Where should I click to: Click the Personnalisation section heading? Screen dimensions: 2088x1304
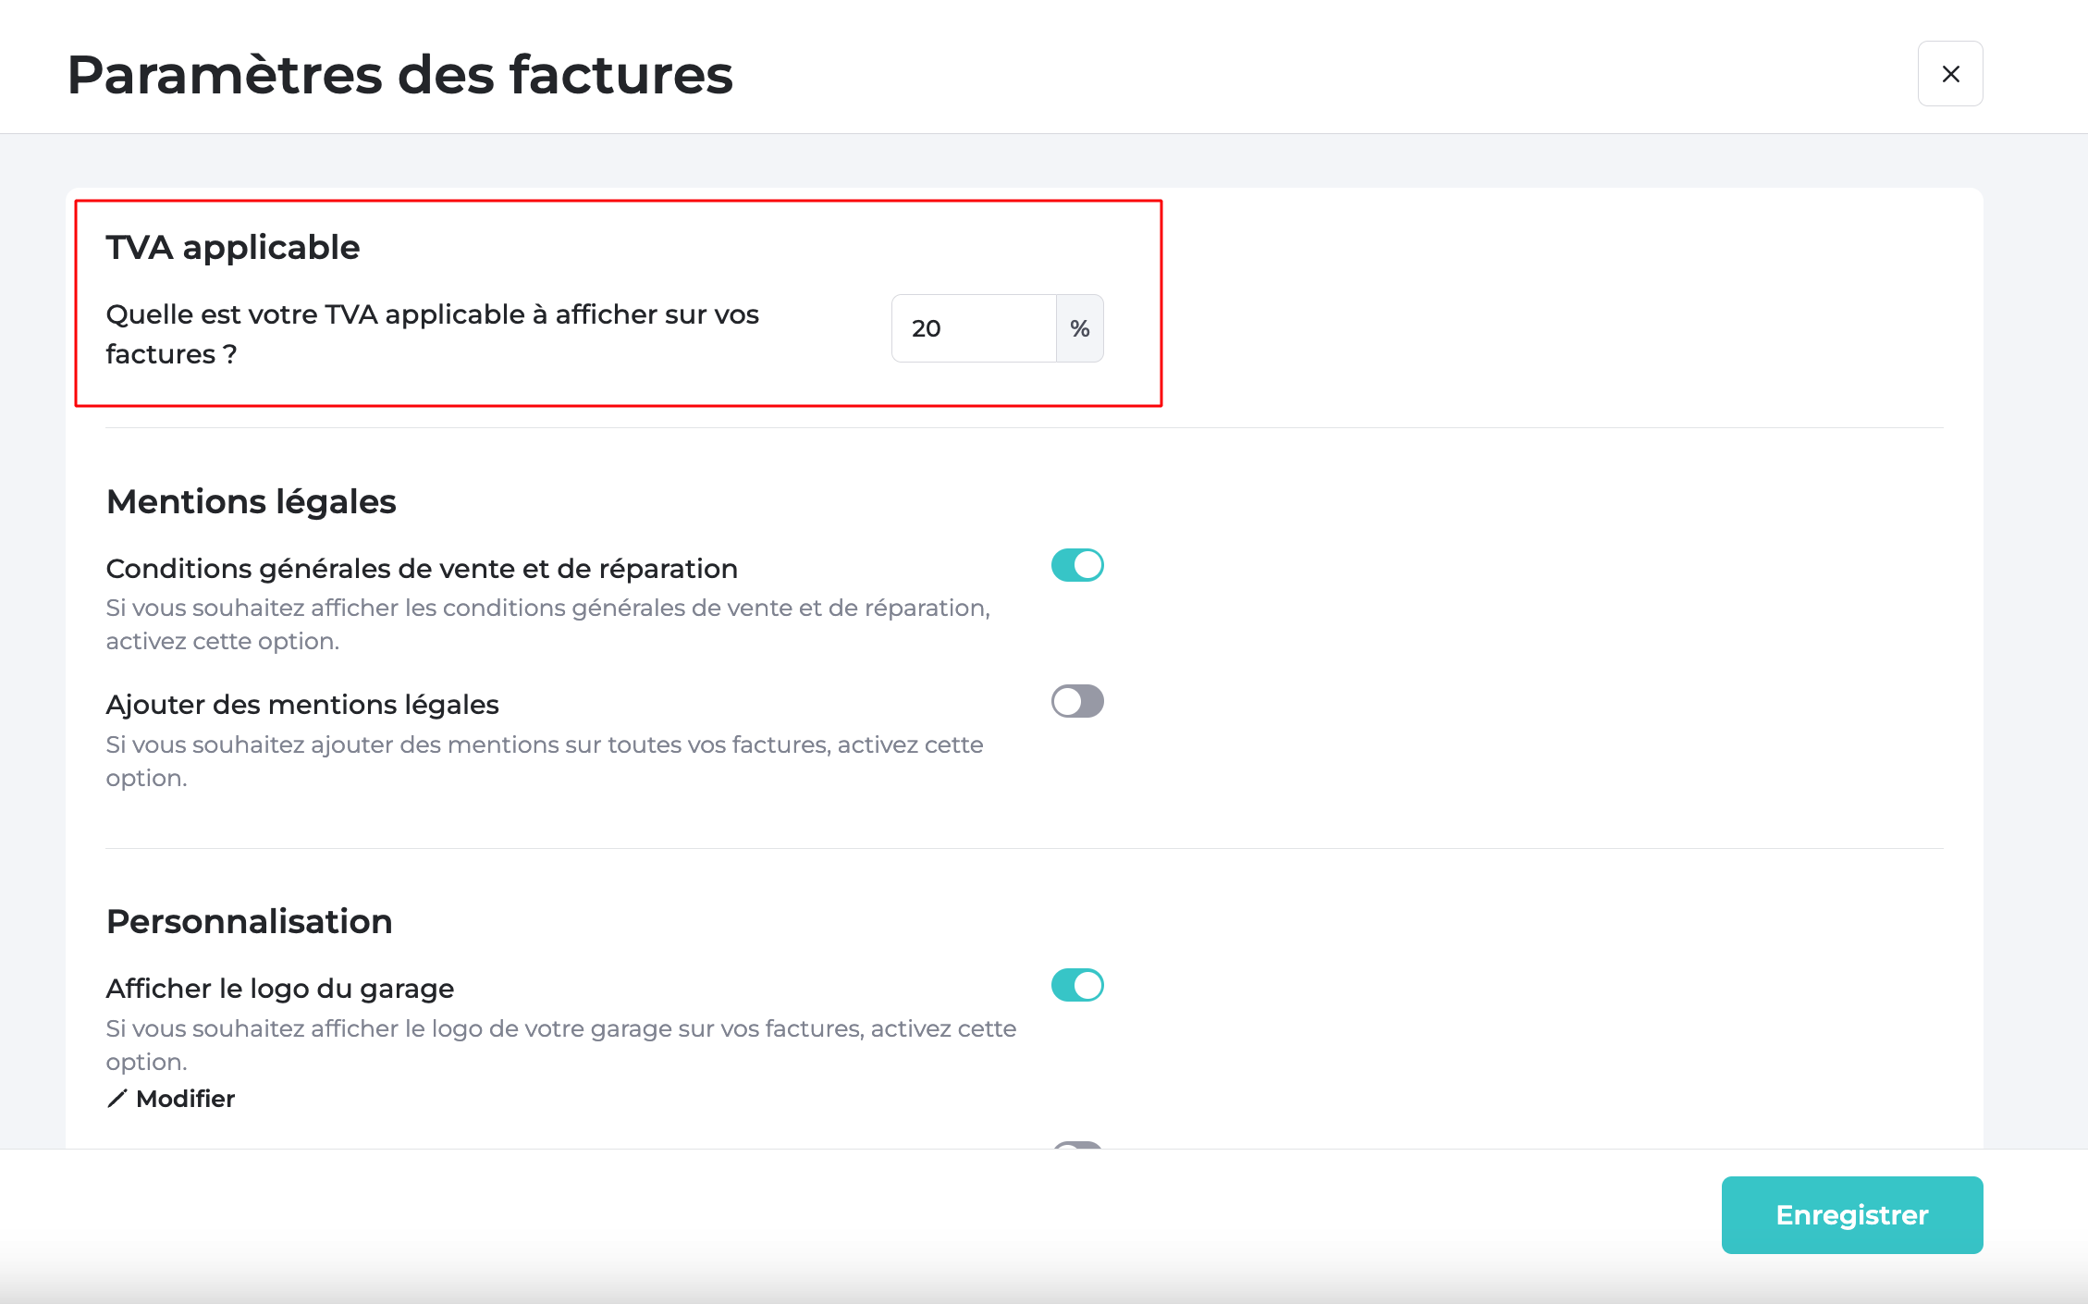[250, 921]
